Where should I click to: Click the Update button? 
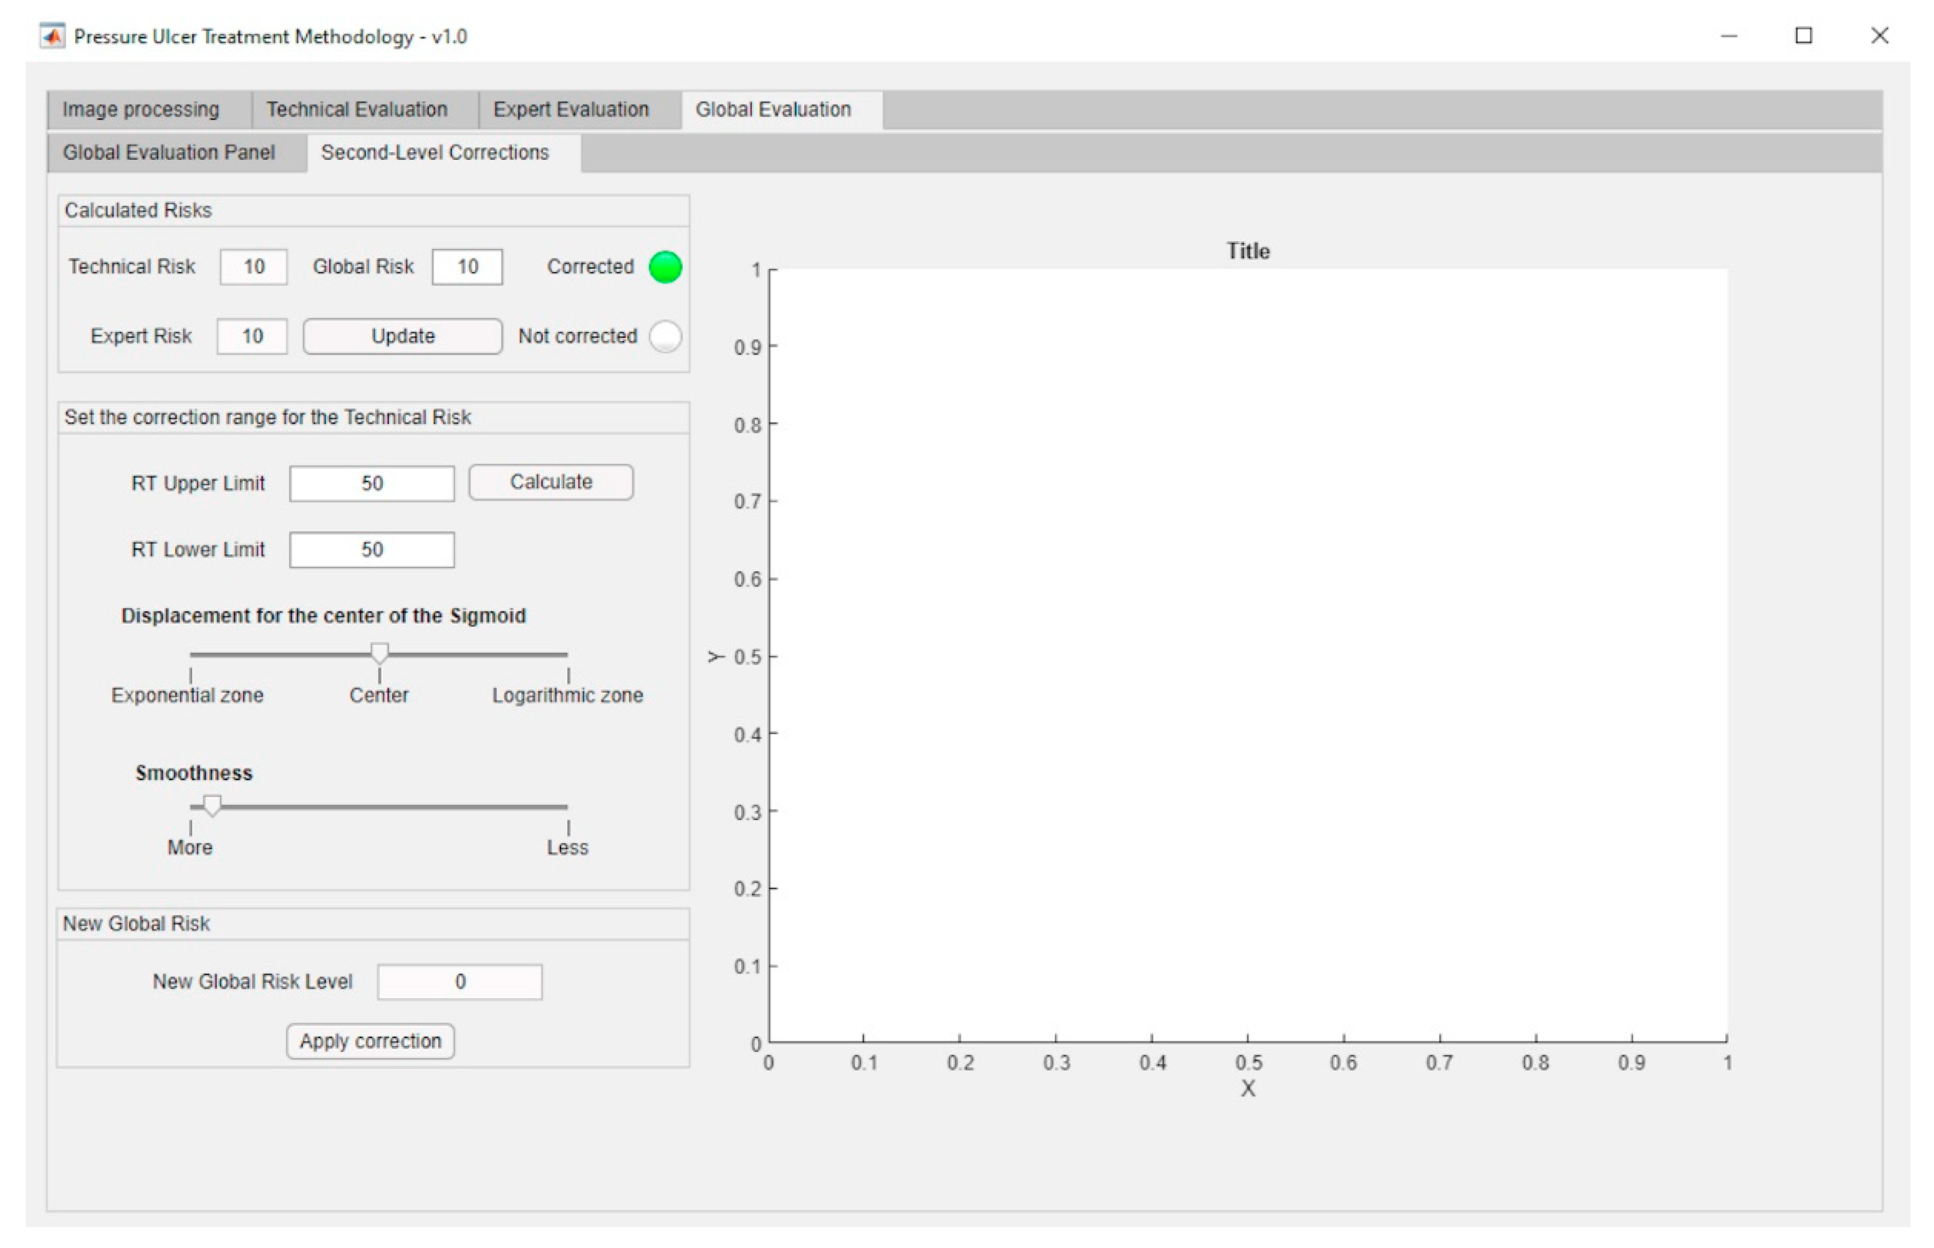(x=403, y=336)
